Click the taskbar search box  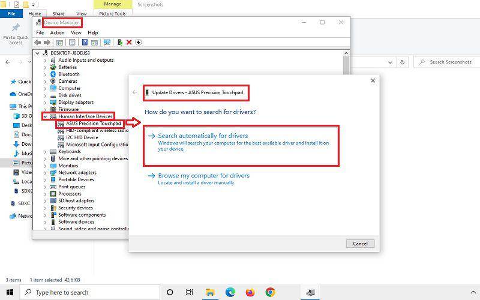[x=90, y=292]
